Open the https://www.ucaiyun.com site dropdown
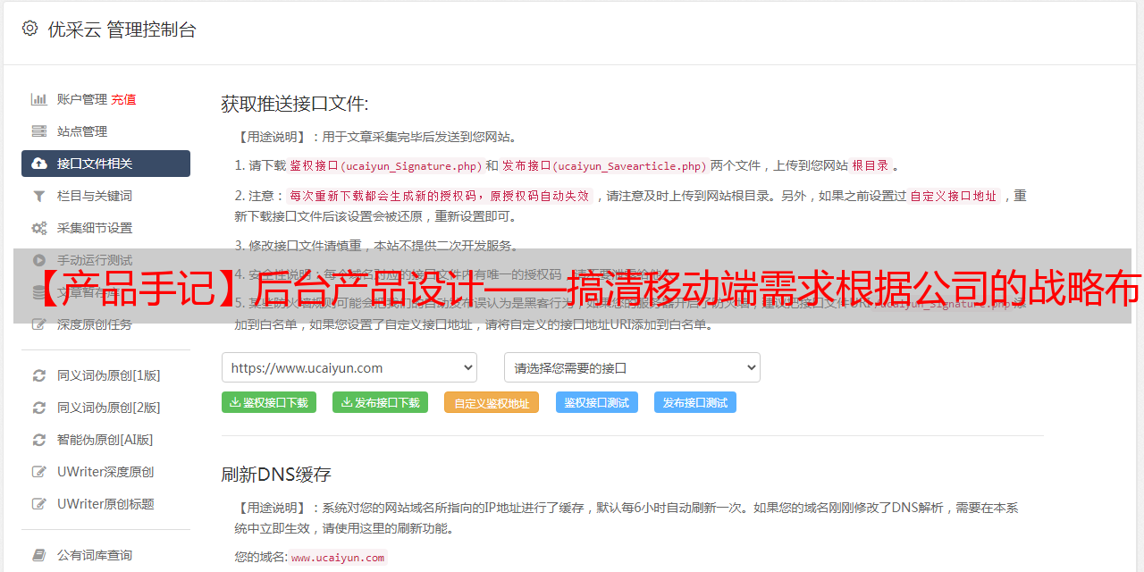 349,367
